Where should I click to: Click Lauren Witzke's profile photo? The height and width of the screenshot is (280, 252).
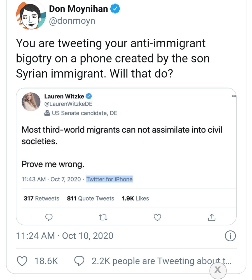(31, 102)
